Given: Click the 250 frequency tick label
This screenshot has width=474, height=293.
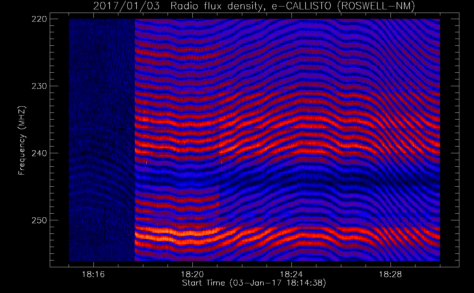Looking at the screenshot, I should pos(39,220).
